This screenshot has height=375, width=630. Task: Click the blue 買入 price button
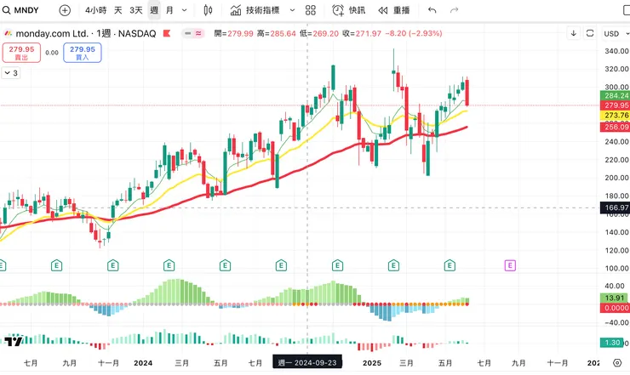(83, 53)
